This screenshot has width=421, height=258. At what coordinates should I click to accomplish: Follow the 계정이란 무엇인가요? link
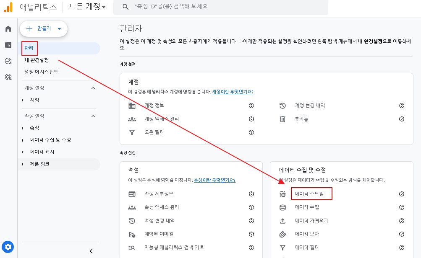[233, 92]
